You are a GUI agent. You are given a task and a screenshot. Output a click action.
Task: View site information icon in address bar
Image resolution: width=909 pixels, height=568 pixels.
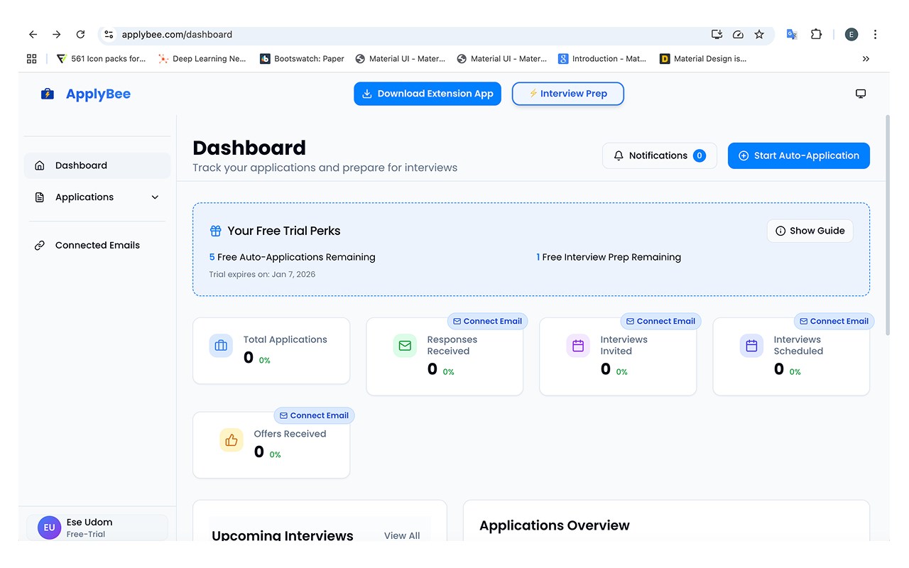click(109, 34)
